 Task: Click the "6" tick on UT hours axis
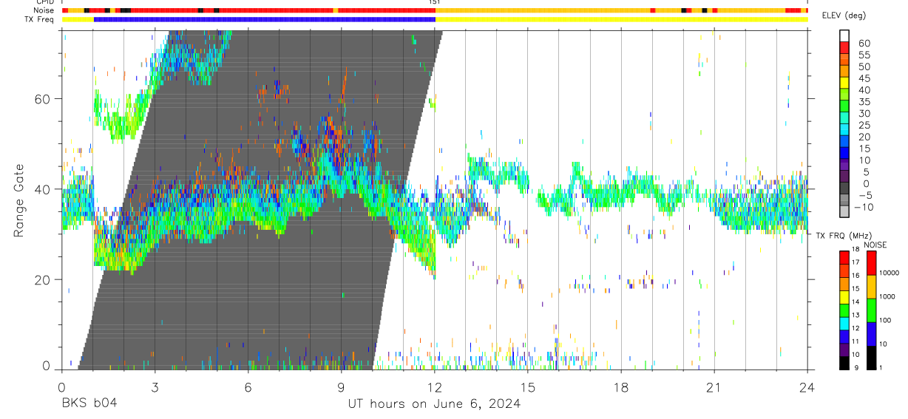pos(248,387)
